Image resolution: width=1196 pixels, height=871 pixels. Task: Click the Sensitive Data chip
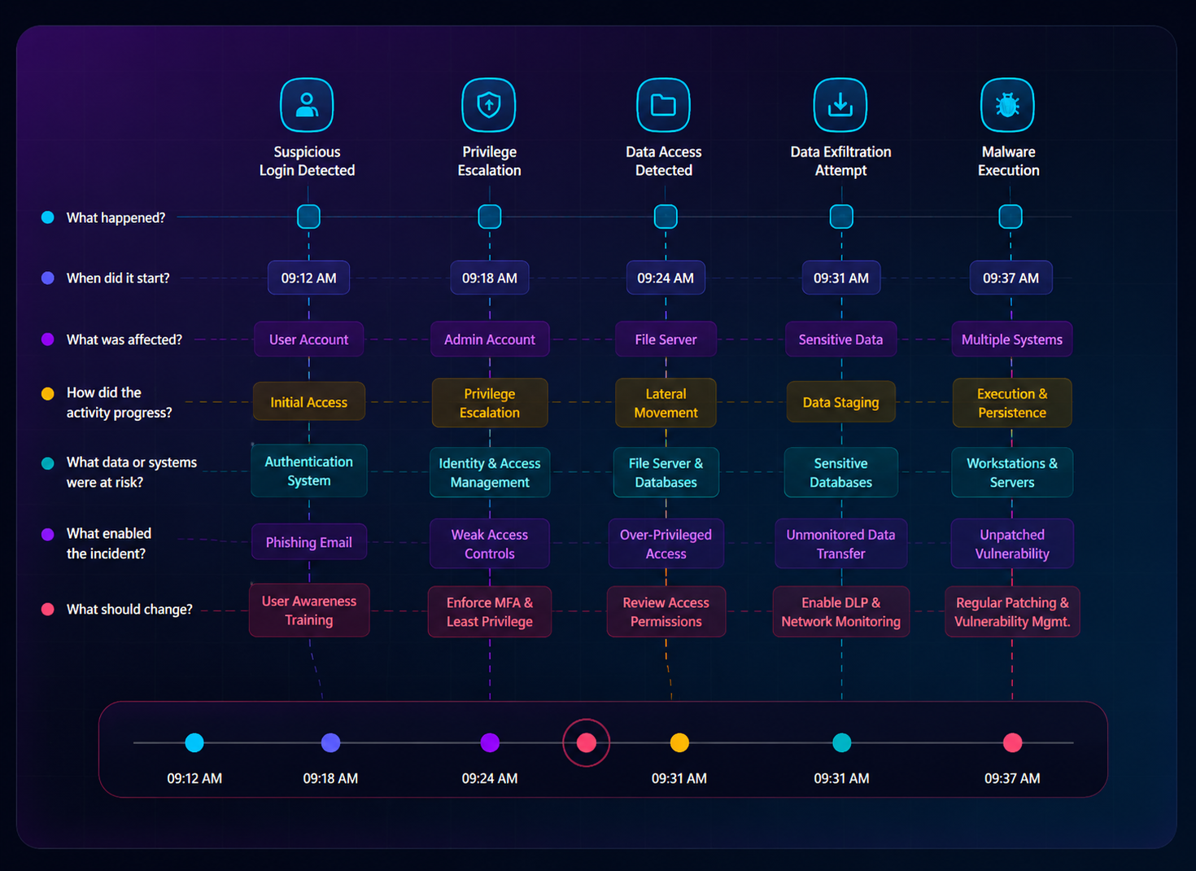(840, 339)
